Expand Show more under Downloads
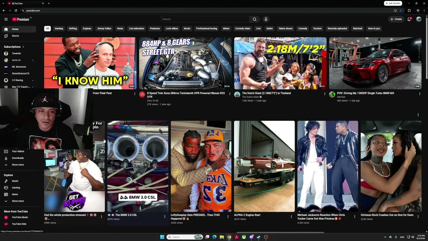The width and height of the screenshot is (428, 241). pyautogui.click(x=18, y=165)
